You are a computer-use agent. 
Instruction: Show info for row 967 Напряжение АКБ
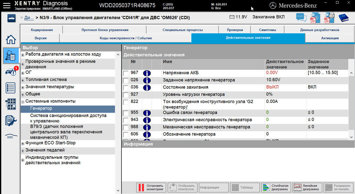click(x=147, y=73)
